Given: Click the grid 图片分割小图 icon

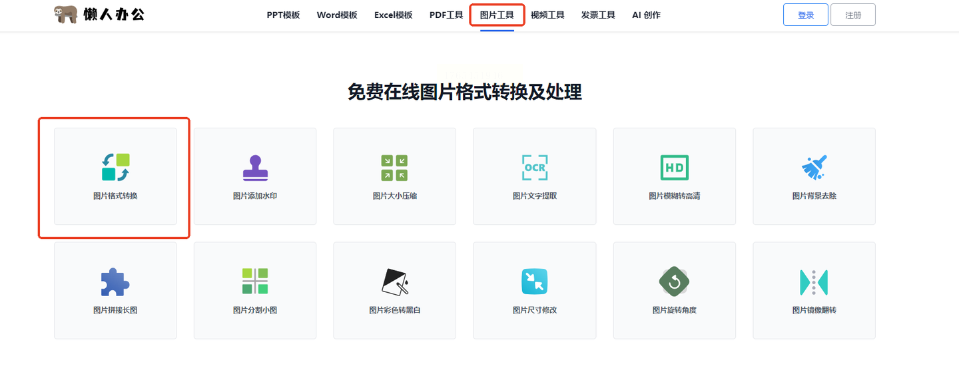Looking at the screenshot, I should point(255,282).
